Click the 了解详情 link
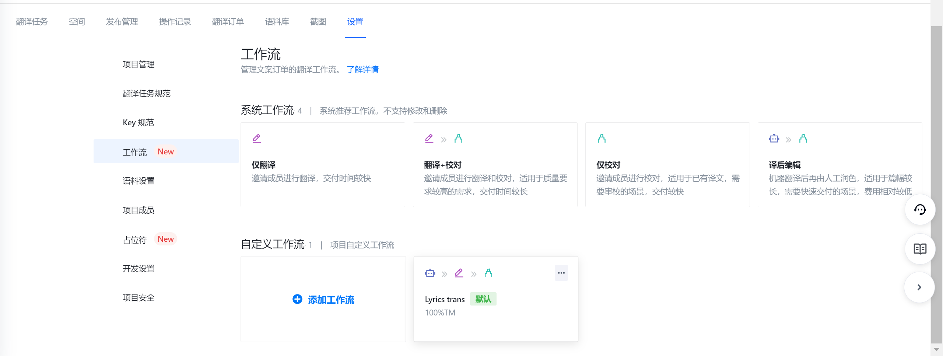943x356 pixels. (x=362, y=70)
